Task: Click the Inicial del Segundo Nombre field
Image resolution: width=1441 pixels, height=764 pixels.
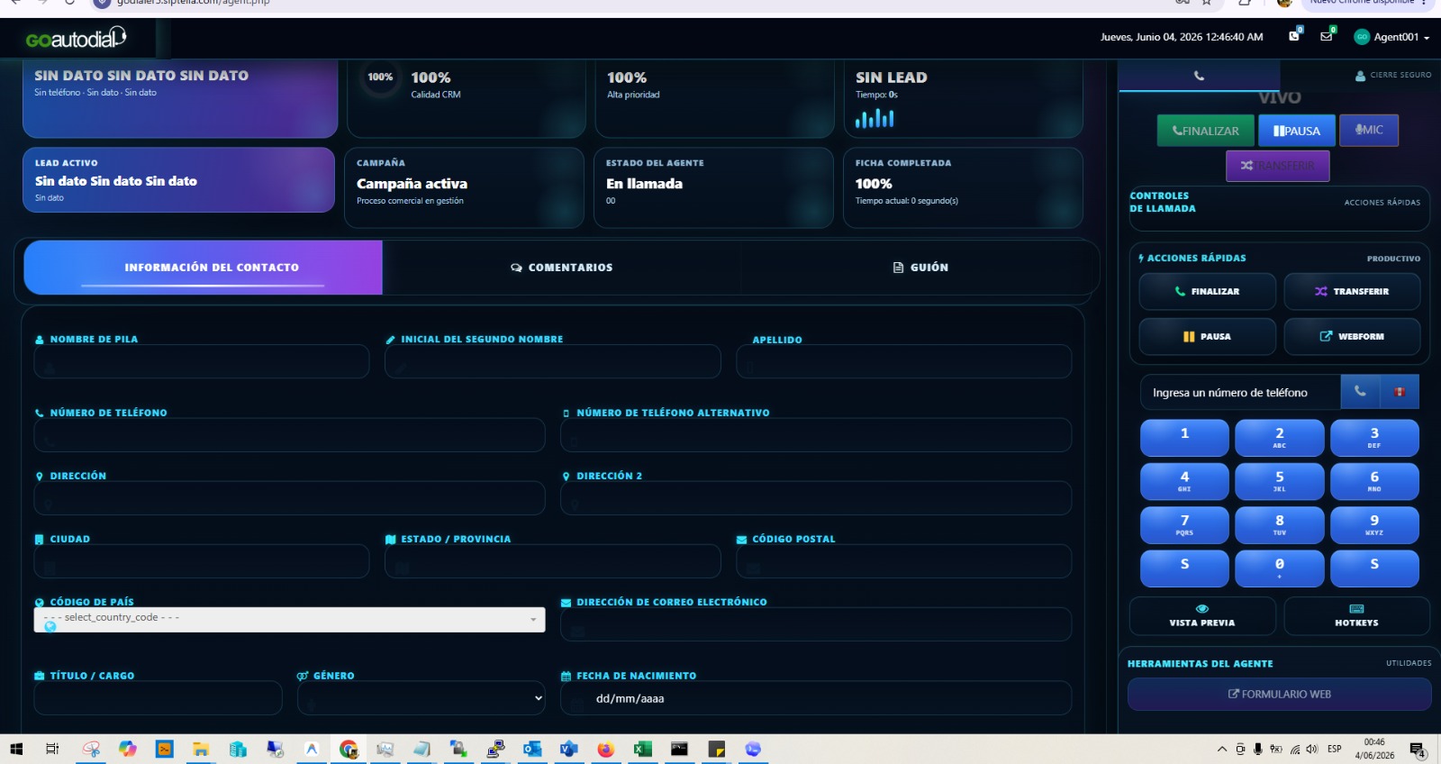Action: pyautogui.click(x=553, y=362)
